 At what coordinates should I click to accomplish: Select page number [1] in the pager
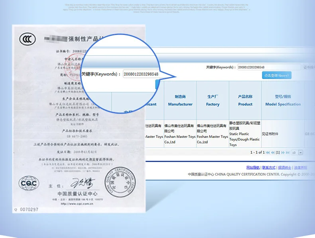click(278, 153)
